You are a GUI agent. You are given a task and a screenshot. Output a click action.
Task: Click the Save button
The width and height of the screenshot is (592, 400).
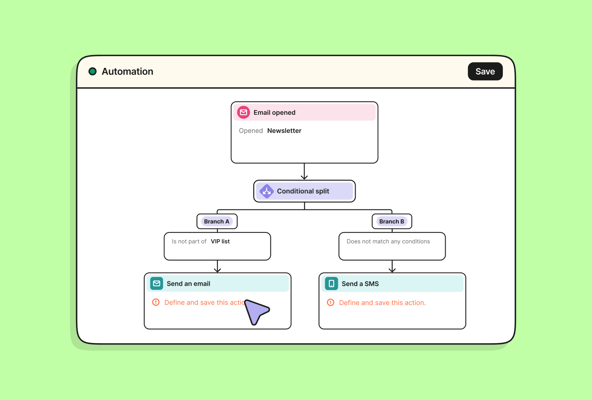tap(485, 72)
